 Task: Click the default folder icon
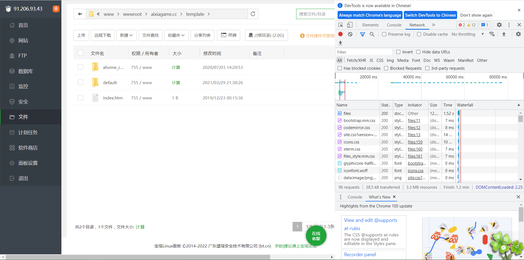pos(95,82)
